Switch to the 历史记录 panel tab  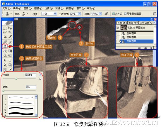[144, 23]
